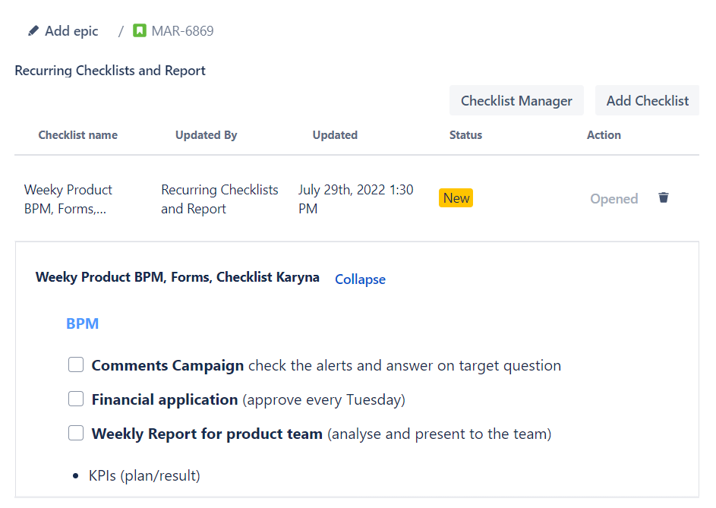Viewport: 716px width, 508px height.
Task: Open the MAR-6869 issue link
Action: 182,31
